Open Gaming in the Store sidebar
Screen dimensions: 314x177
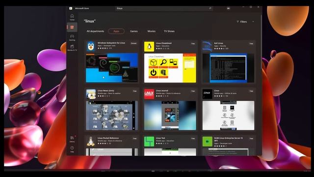tap(72, 37)
